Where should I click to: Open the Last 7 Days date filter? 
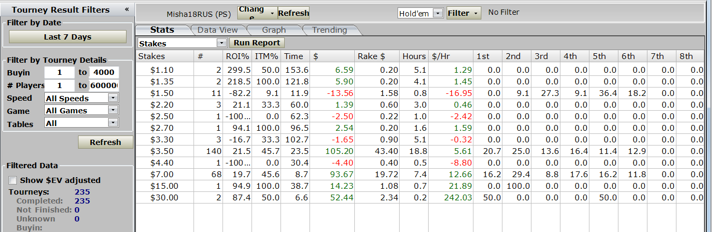click(x=67, y=37)
